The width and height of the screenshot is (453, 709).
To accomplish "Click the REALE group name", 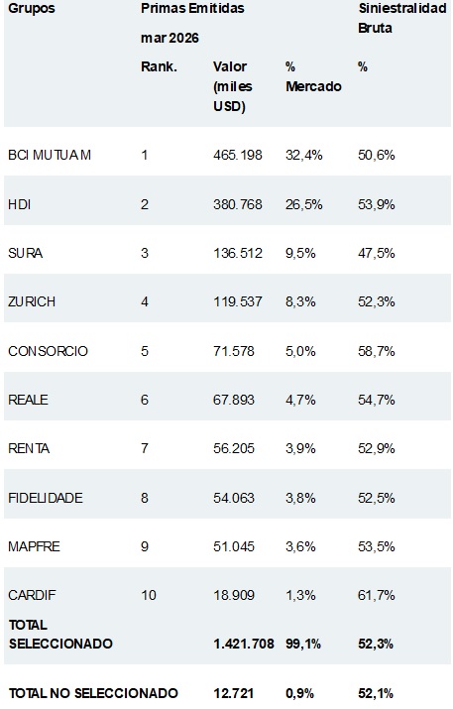I will point(28,400).
